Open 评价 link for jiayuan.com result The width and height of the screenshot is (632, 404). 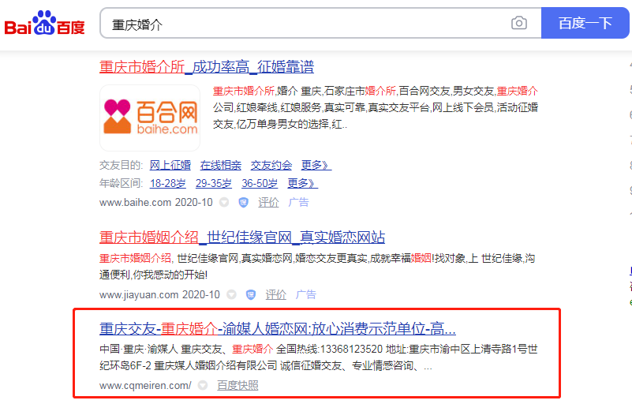click(x=275, y=295)
